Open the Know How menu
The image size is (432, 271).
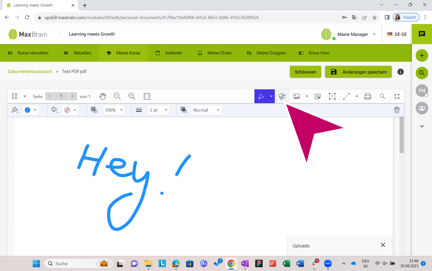(x=314, y=53)
